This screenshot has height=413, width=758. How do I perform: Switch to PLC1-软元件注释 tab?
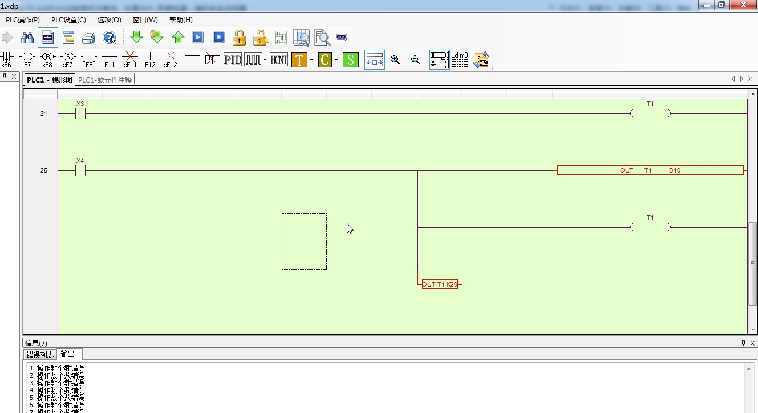(105, 80)
